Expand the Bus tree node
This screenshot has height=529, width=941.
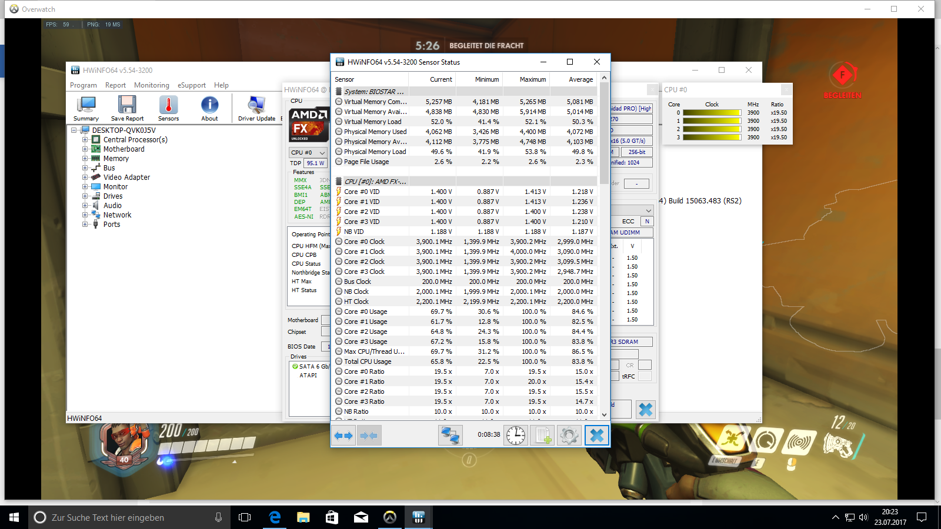coord(85,168)
